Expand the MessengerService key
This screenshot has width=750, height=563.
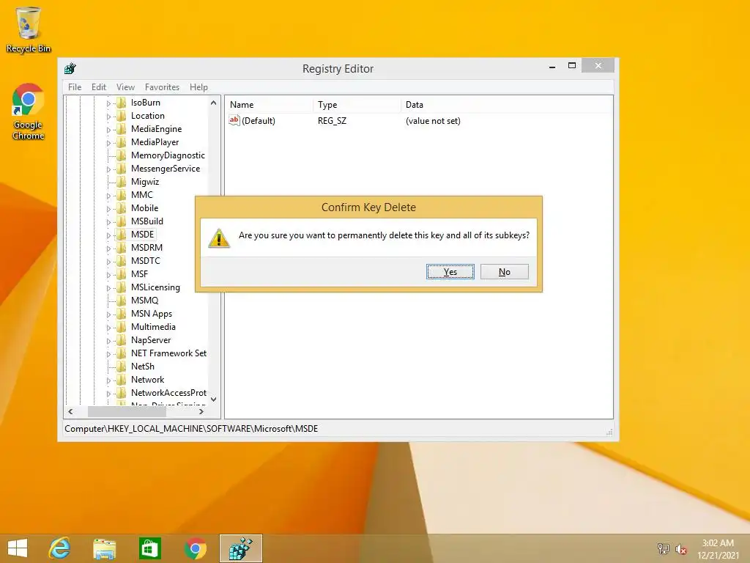(108, 169)
